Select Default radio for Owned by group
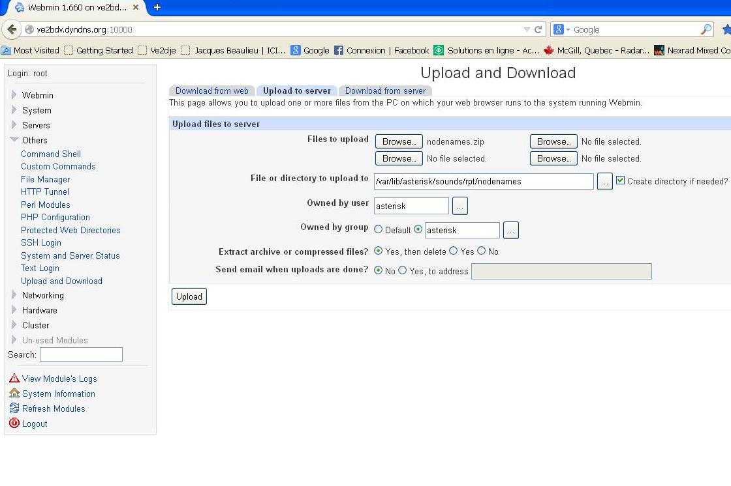This screenshot has width=731, height=486. pos(379,229)
